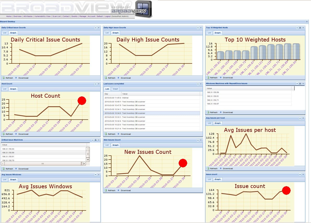Viewport: 311px width, 223px height.
Task: Open List tab in Issue count panel
Action: (209, 179)
